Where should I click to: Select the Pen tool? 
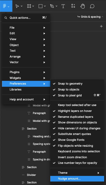[x=52, y=6]
